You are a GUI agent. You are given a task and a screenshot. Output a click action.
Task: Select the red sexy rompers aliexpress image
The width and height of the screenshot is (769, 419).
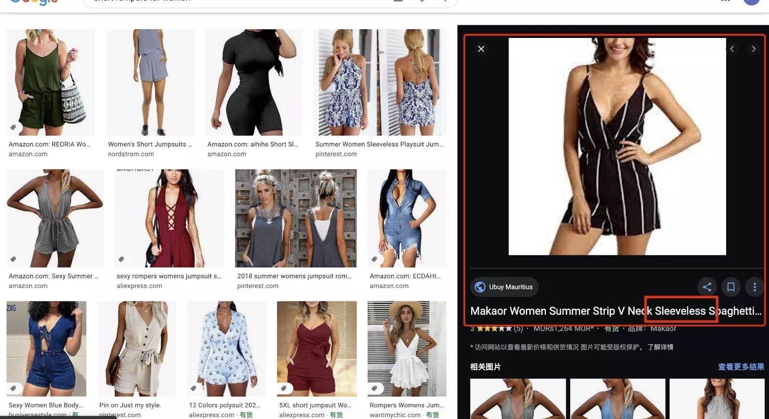coord(169,218)
